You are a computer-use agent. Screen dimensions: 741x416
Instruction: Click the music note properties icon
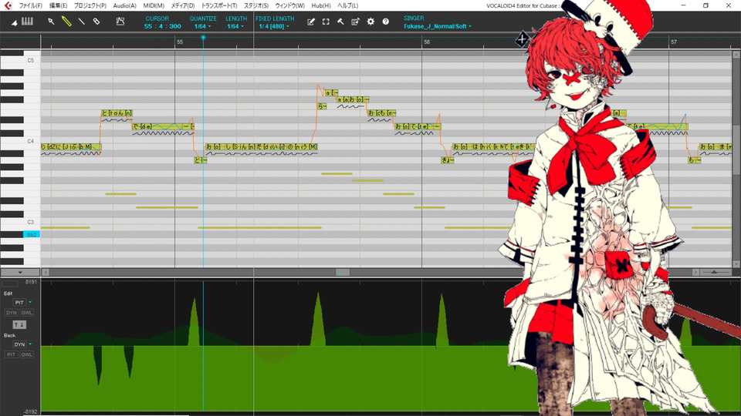355,22
